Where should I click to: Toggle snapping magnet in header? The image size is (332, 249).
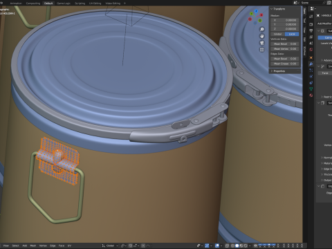click(130, 246)
